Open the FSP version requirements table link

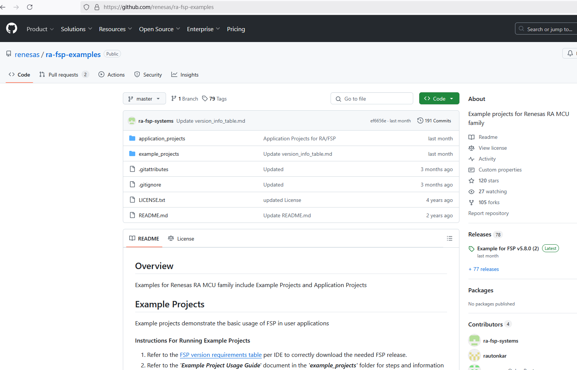pyautogui.click(x=221, y=355)
